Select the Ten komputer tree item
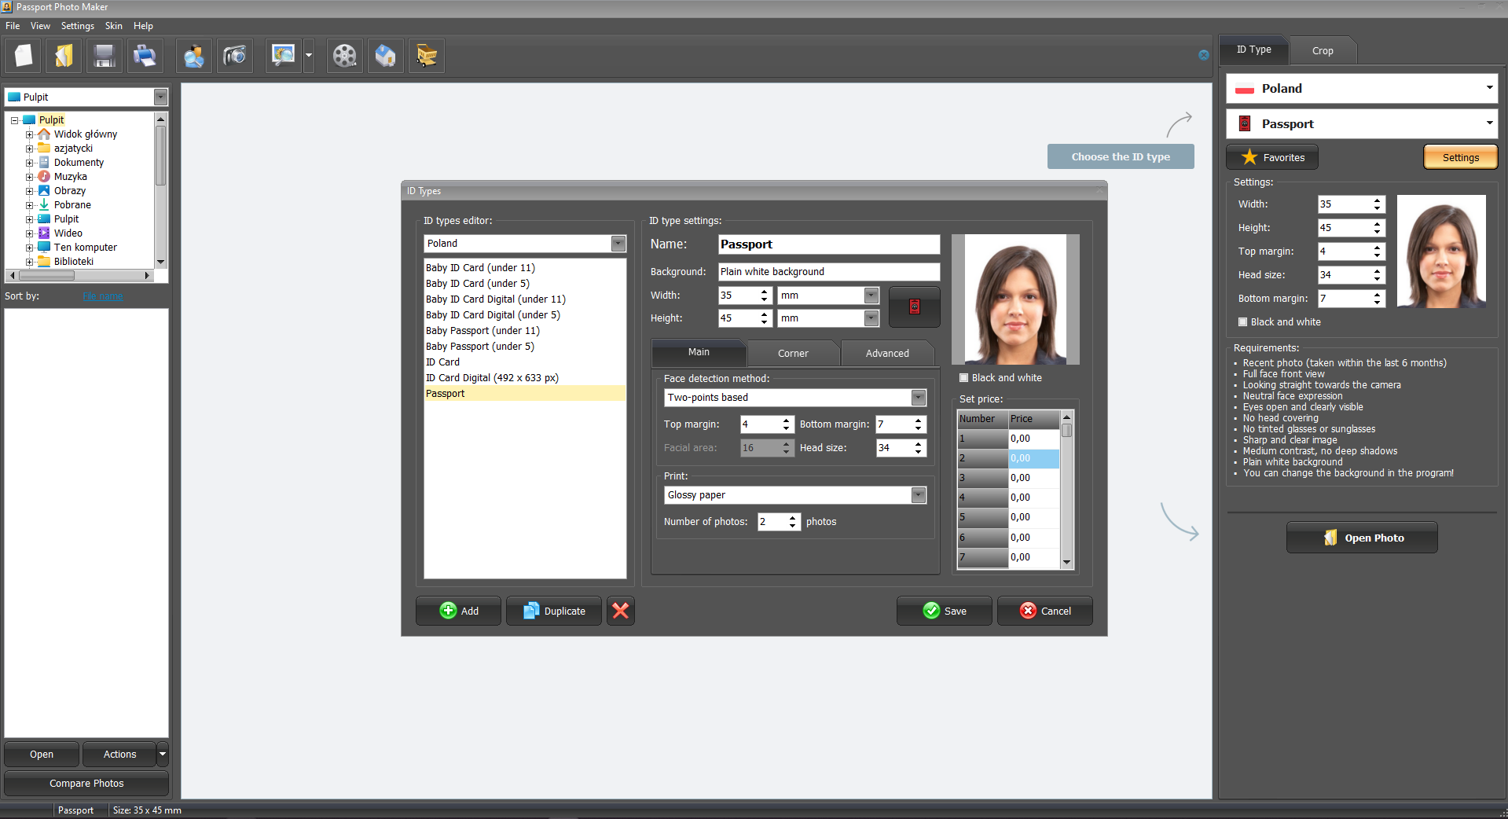1508x819 pixels. (x=86, y=248)
